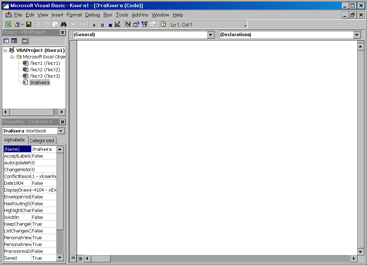Open the Run menu
367x265 pixels.
point(108,15)
